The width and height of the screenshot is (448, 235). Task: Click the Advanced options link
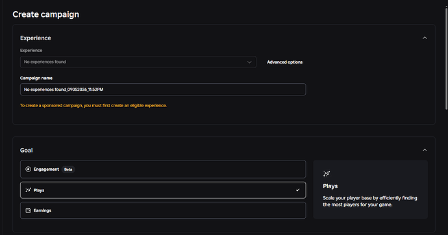click(284, 62)
